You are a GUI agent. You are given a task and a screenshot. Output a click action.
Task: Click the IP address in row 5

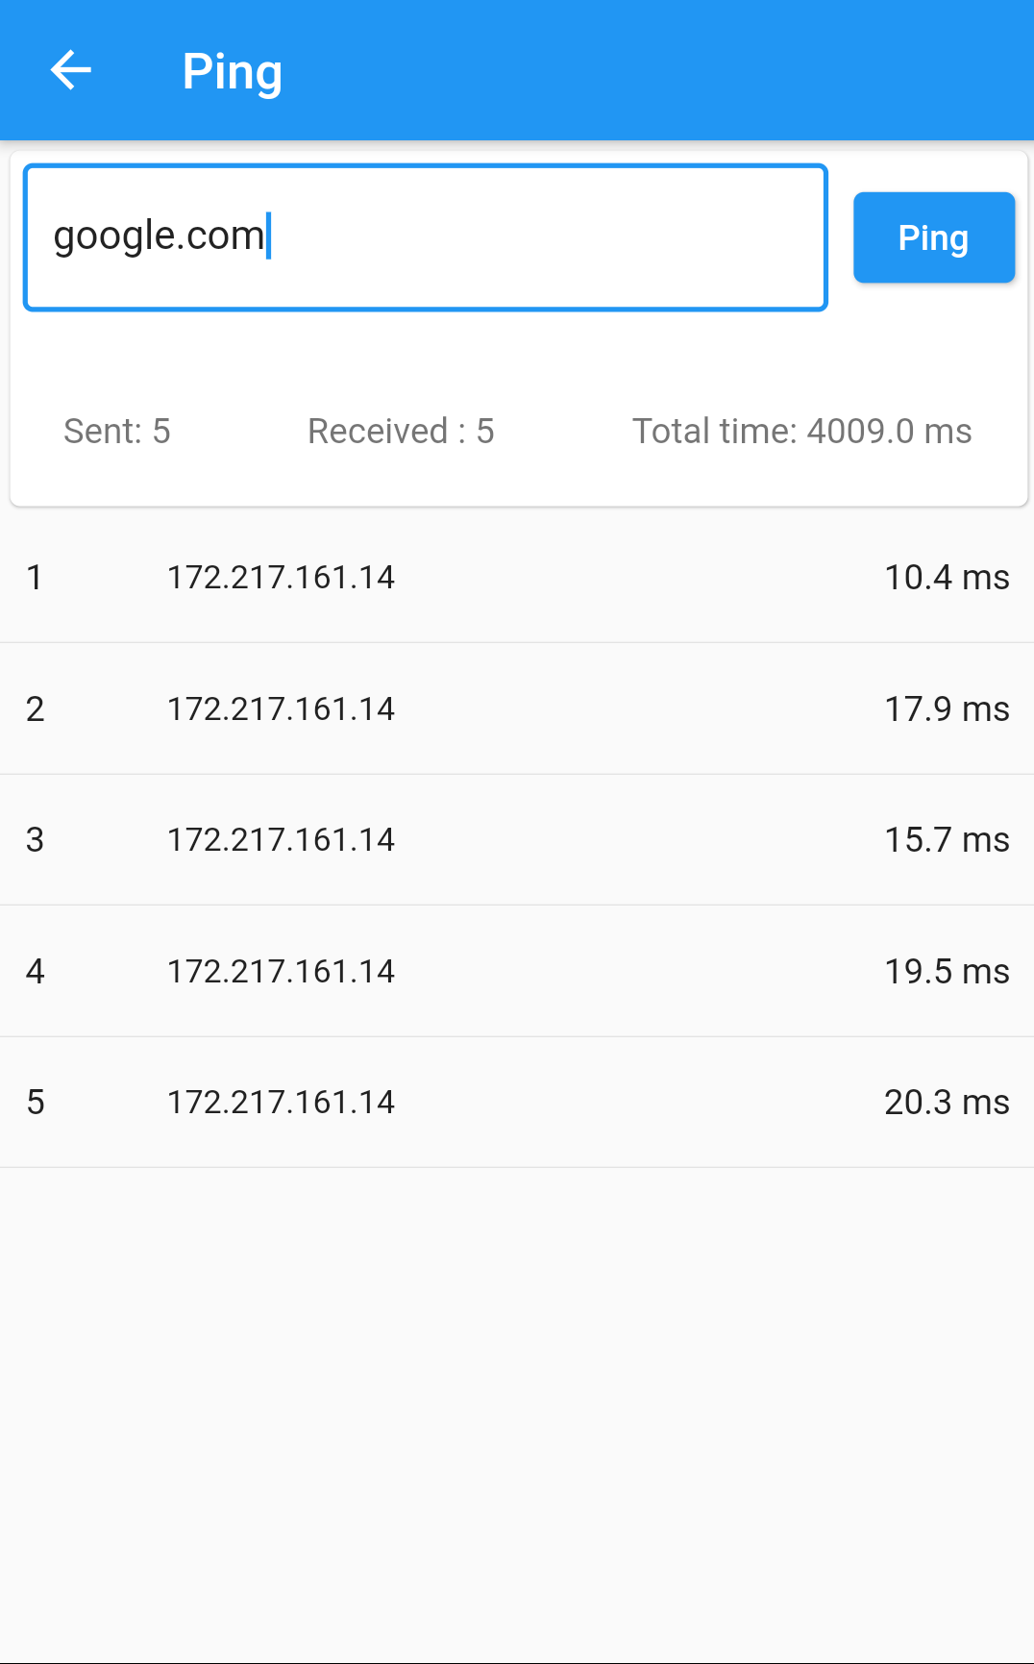pos(281,1103)
